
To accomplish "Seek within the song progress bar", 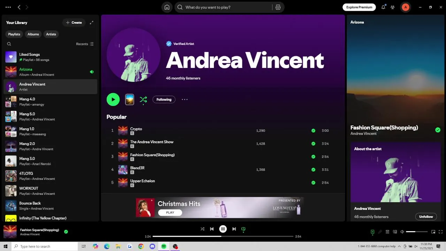I will pyautogui.click(x=223, y=236).
